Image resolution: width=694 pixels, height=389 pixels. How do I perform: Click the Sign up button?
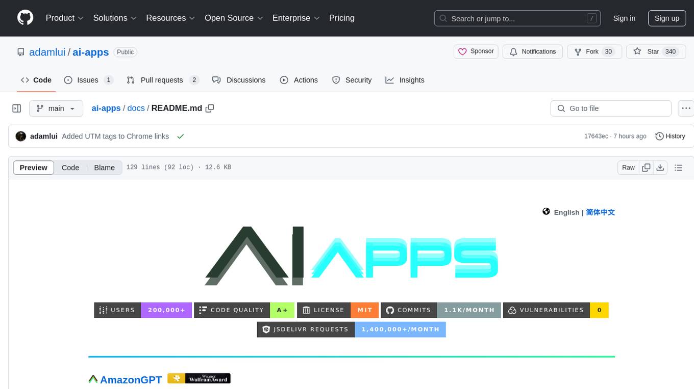coord(667,18)
